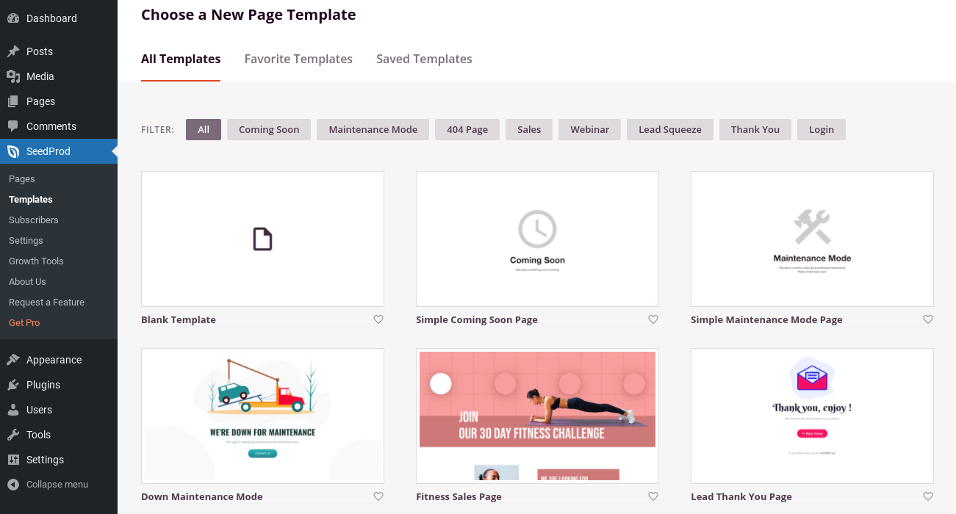Viewport: 956px width, 514px height.
Task: Choose the Simple Coming Soon thumbnail
Action: pyautogui.click(x=537, y=239)
